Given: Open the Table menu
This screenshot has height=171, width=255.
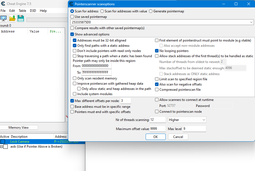Looking at the screenshot, I should coord(22,10).
